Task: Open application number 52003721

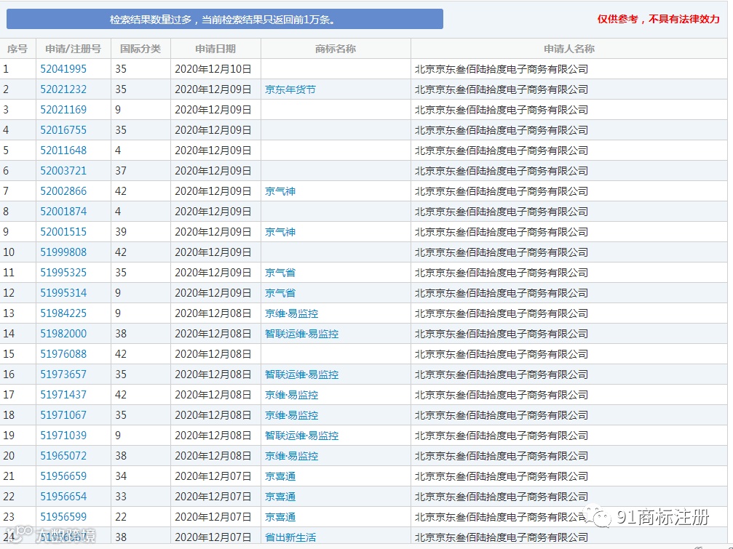Action: (x=63, y=171)
